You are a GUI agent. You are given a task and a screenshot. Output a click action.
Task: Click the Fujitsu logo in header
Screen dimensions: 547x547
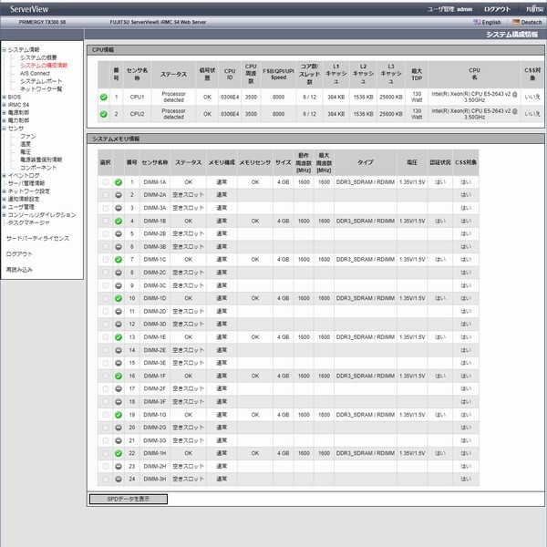point(535,9)
